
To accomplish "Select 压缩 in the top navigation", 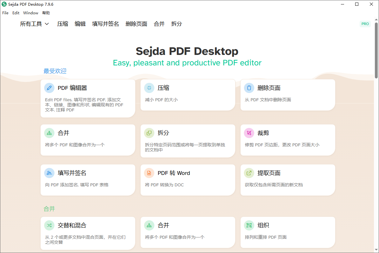I will (63, 24).
